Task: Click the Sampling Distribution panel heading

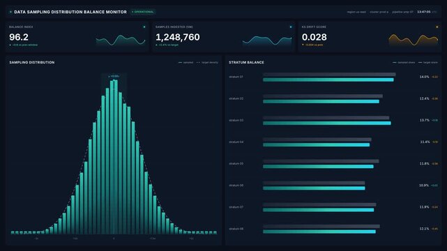Action: pyautogui.click(x=32, y=62)
